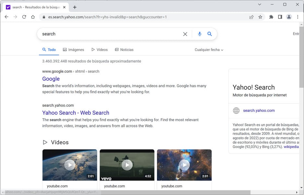Switch to the Noticias tab
This screenshot has height=195, width=304.
(x=124, y=50)
